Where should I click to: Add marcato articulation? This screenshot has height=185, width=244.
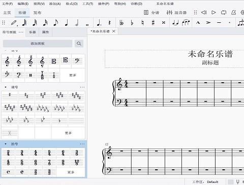198,23
